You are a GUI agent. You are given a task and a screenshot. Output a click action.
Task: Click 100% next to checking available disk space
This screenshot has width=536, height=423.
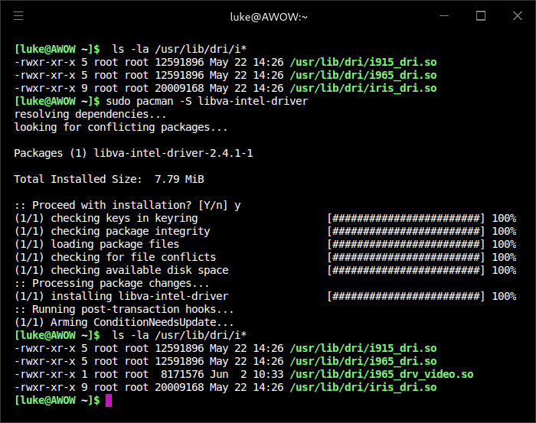click(x=504, y=270)
